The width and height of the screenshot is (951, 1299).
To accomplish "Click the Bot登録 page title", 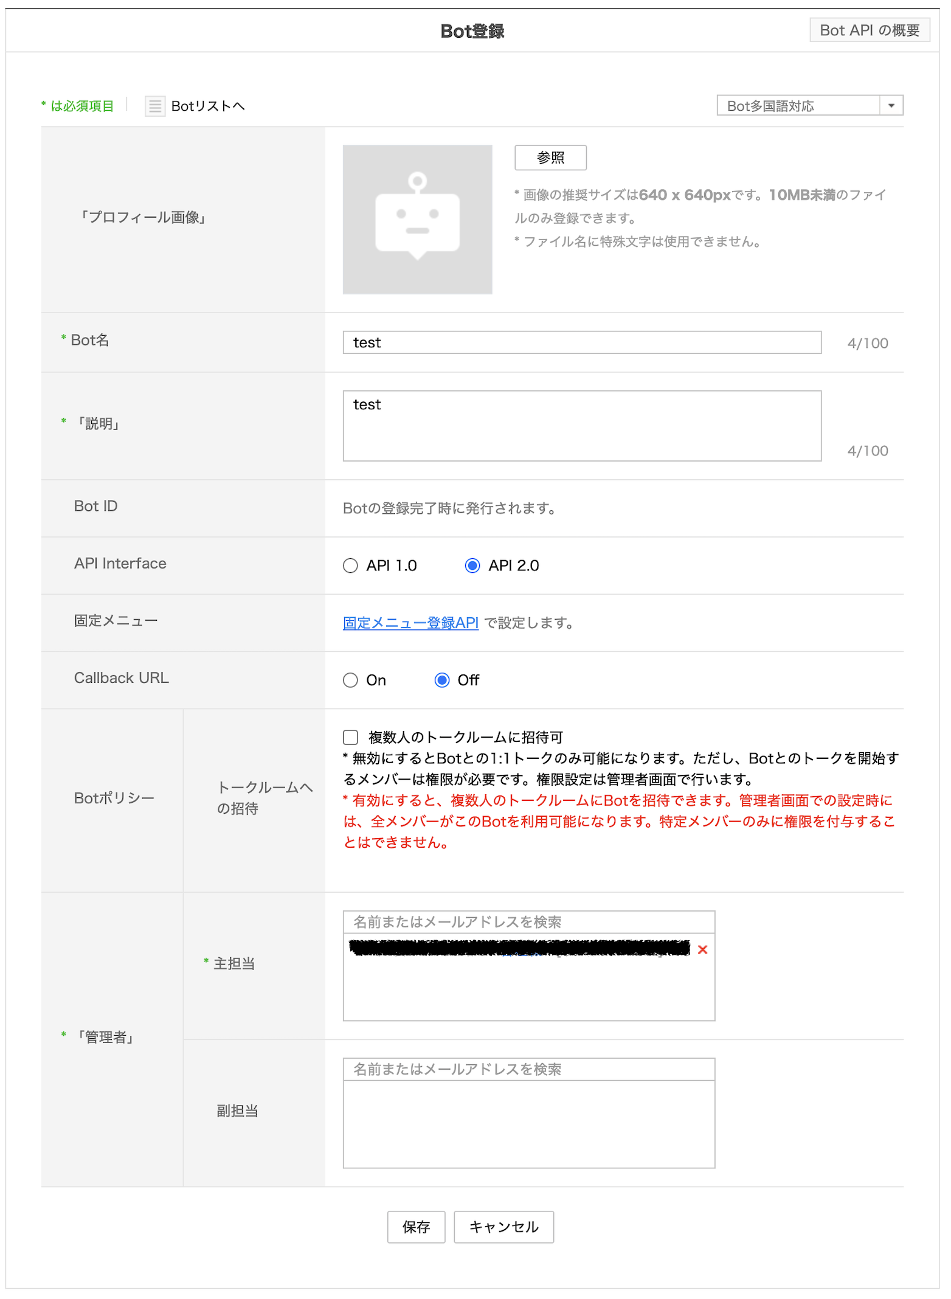I will (472, 31).
